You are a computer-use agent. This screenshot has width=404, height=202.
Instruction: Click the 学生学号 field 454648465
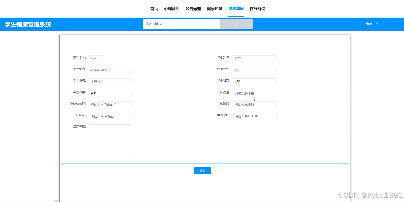(x=110, y=70)
